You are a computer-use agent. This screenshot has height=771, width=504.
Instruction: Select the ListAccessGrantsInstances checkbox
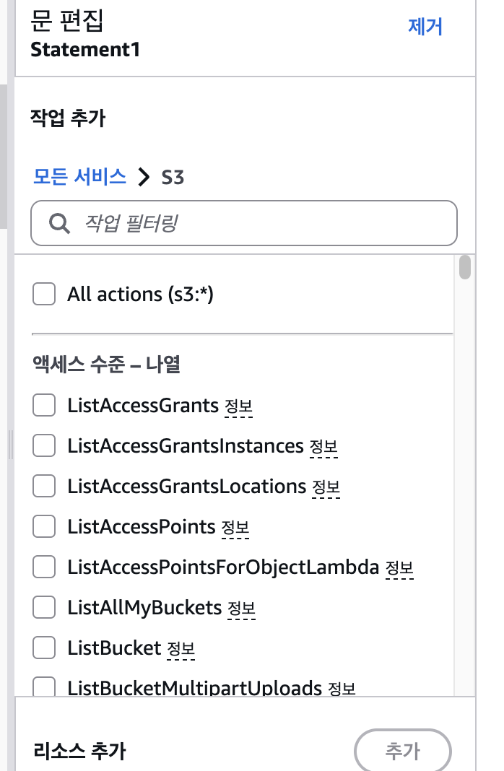tap(44, 446)
